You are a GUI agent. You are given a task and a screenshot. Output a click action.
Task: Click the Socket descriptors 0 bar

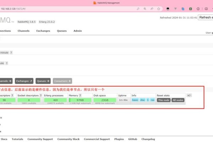coord(29,100)
